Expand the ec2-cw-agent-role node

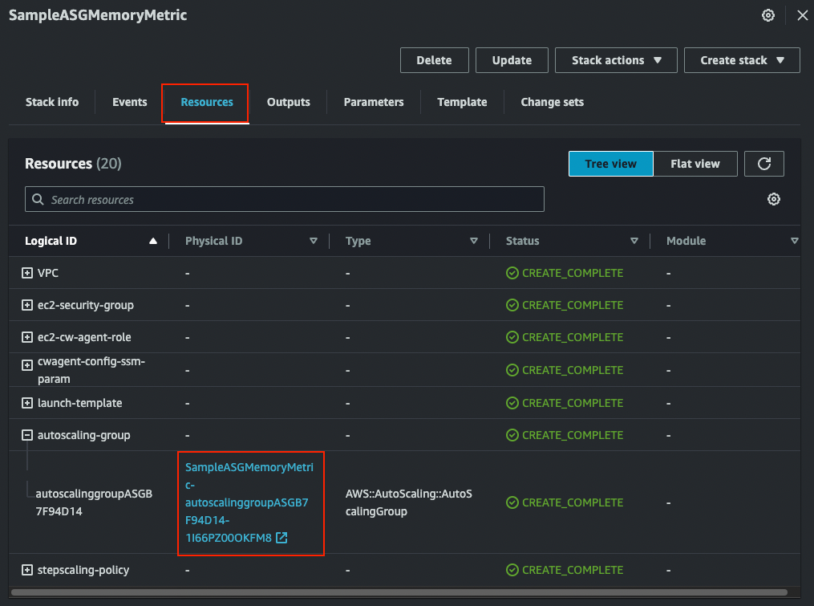[x=27, y=337]
